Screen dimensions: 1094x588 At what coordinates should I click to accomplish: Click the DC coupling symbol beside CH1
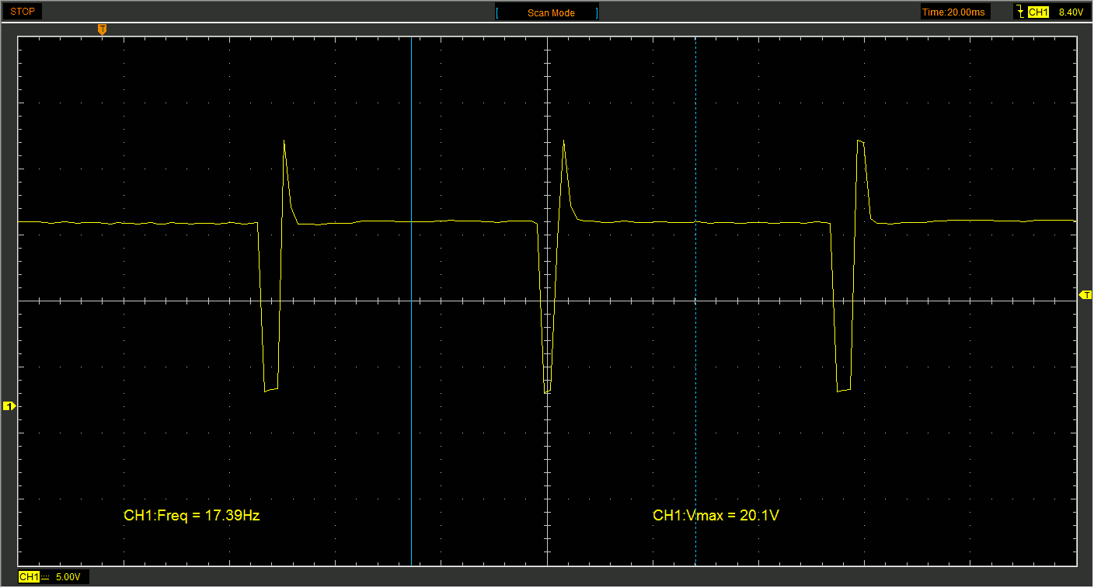point(45,577)
